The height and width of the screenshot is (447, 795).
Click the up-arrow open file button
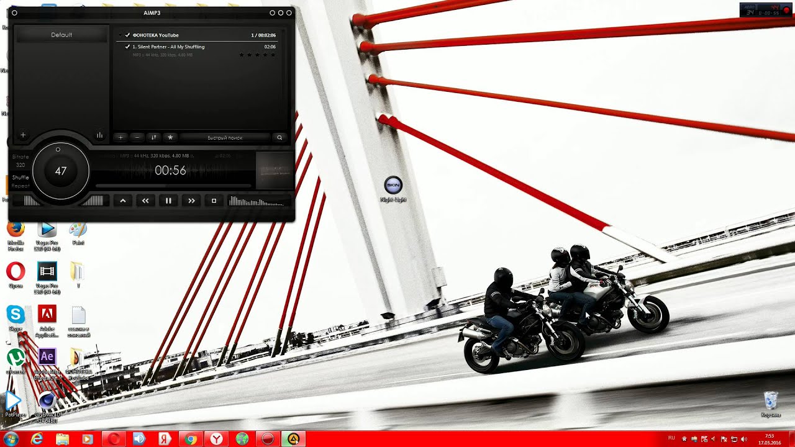pos(122,201)
